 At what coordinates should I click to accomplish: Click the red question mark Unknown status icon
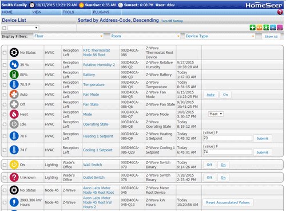tap(14, 177)
